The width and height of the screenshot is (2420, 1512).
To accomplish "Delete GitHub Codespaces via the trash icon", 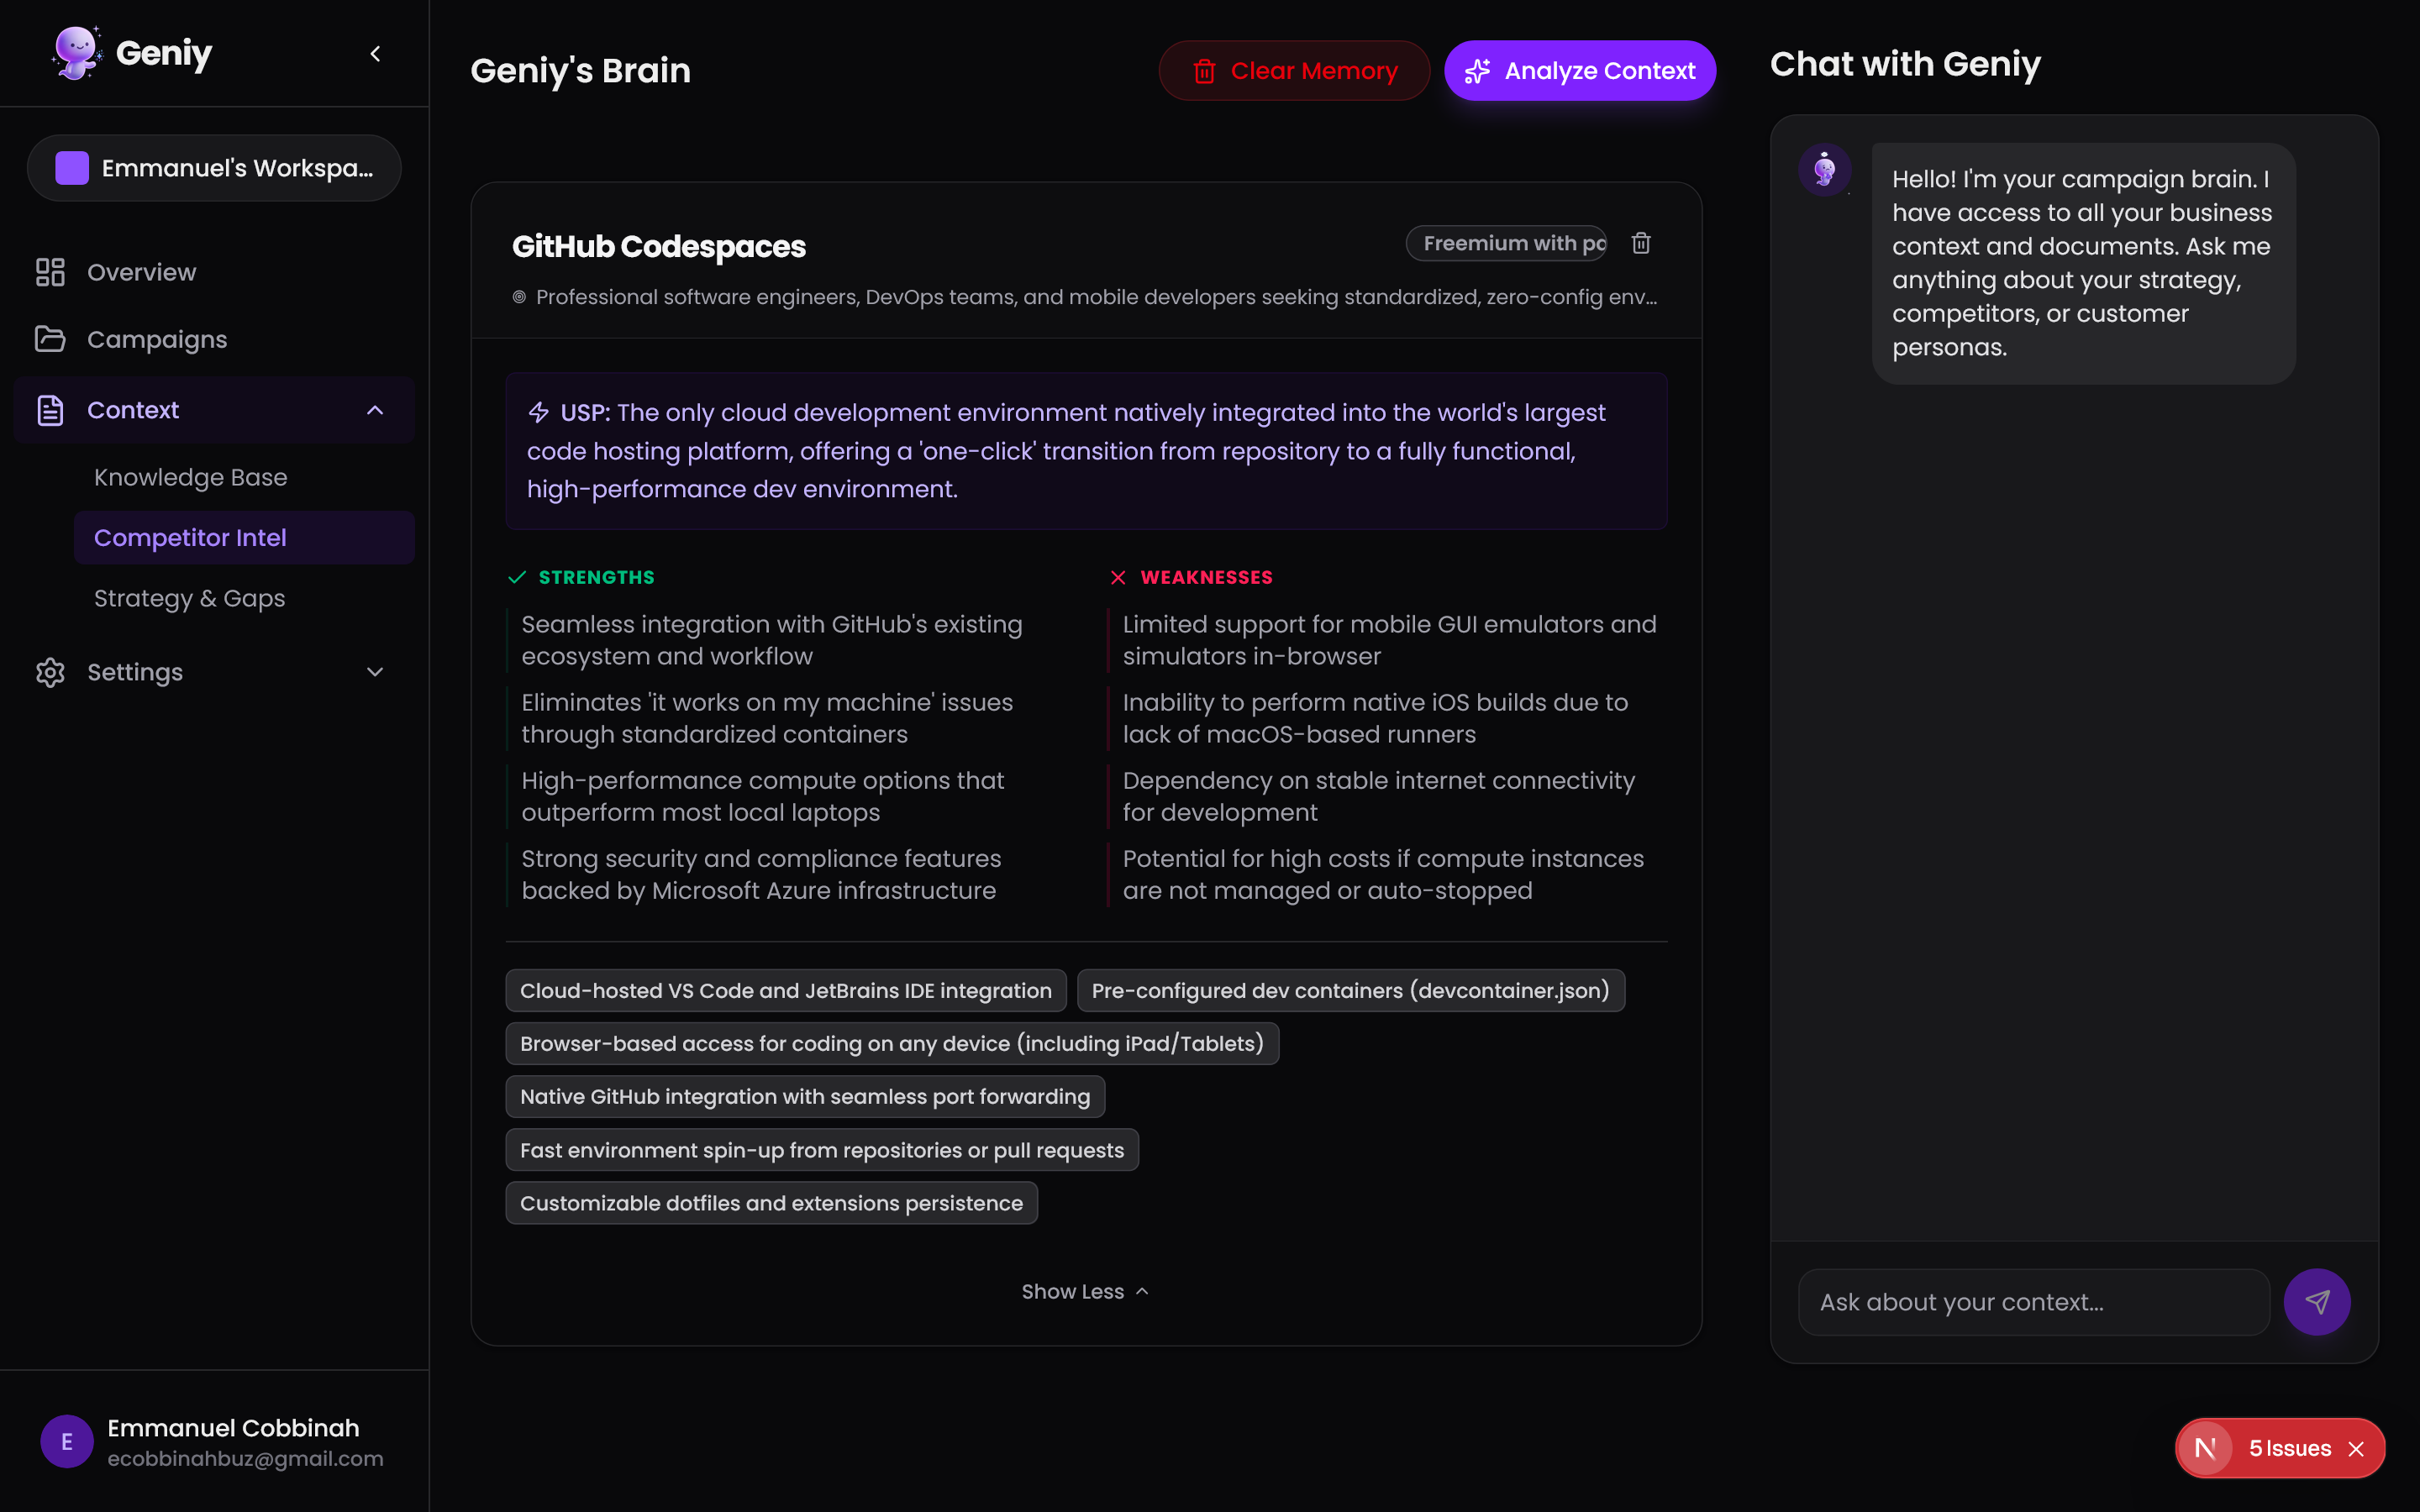I will pos(1640,242).
